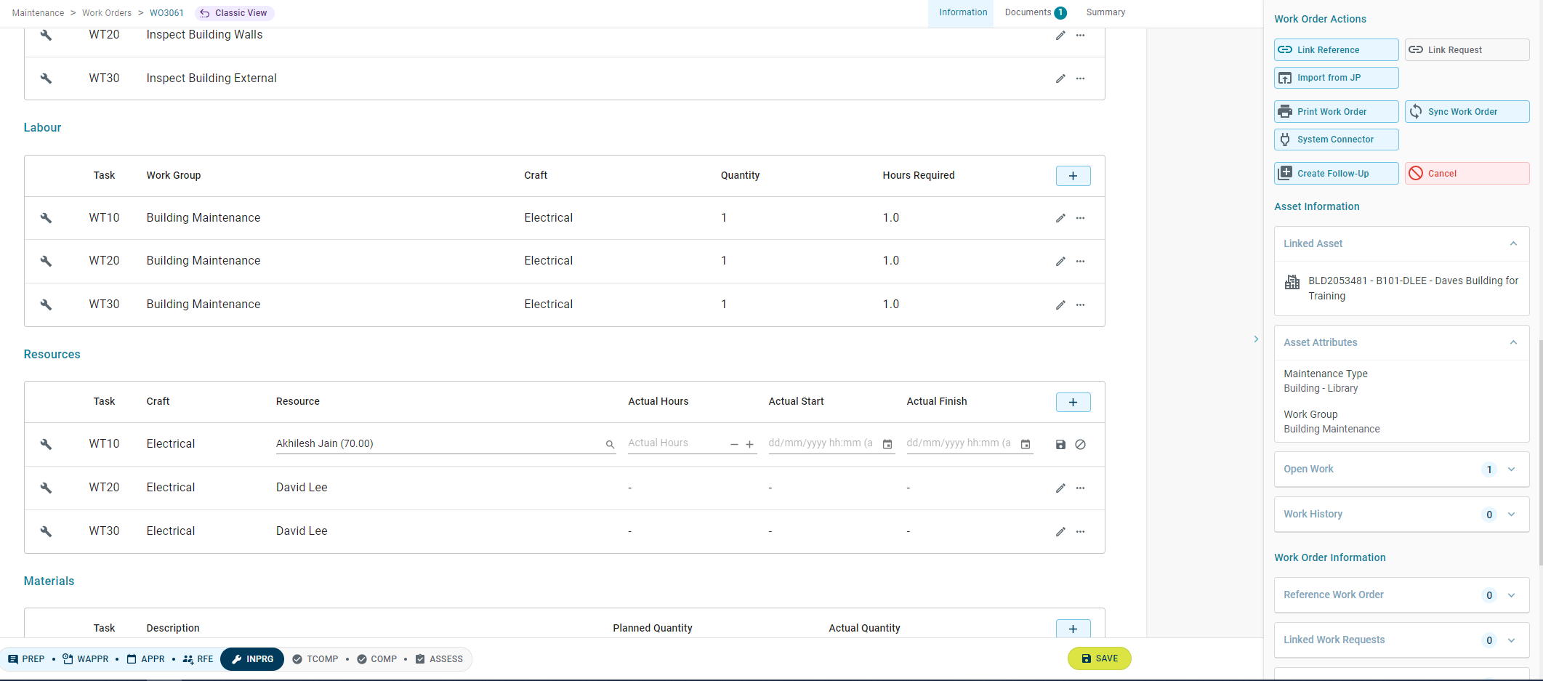Viewport: 1543px width, 681px height.
Task: Open the Actual Start calendar picker
Action: 887,444
